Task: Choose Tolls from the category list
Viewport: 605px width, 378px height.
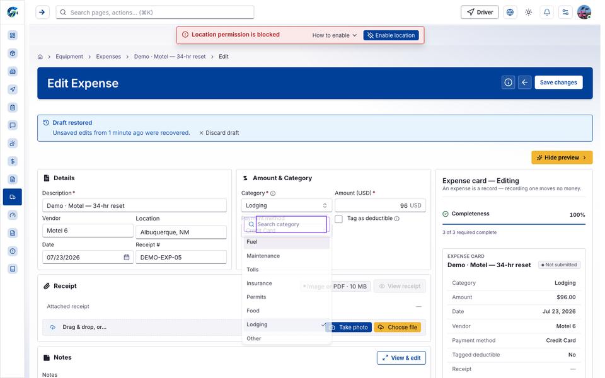Action: (x=287, y=270)
